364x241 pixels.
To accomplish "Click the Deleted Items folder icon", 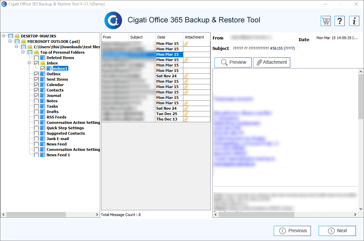I will (x=43, y=58).
